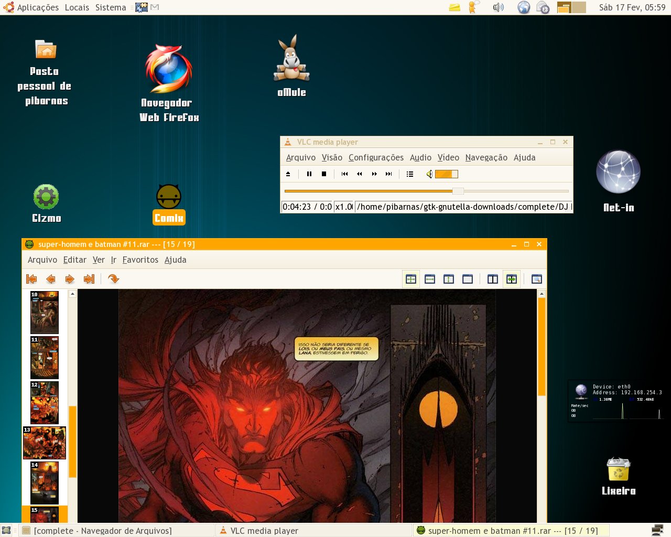671x537 pixels.
Task: Open Gizmo desktop icon
Action: 46,197
